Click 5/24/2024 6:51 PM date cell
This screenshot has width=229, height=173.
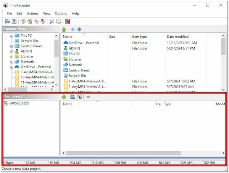click(x=181, y=48)
